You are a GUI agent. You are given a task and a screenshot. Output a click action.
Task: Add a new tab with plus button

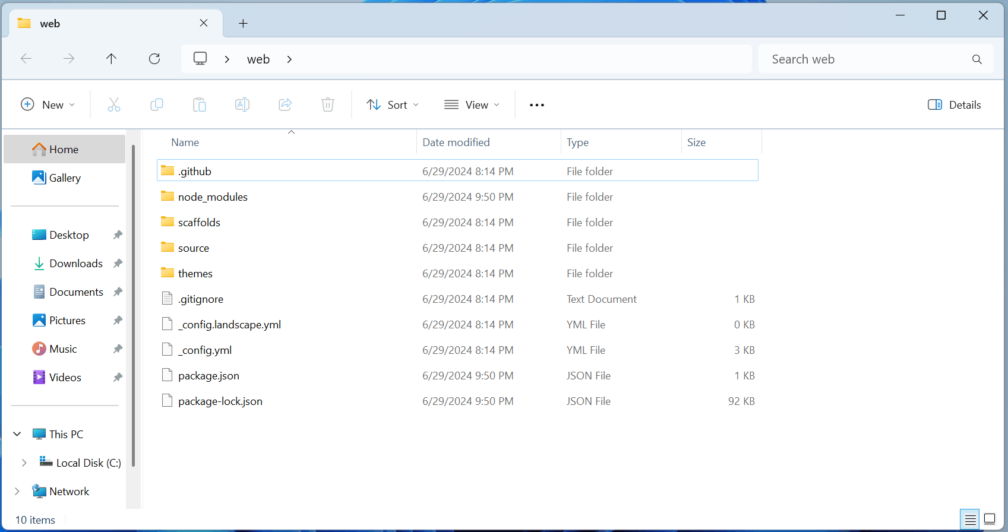click(x=243, y=23)
